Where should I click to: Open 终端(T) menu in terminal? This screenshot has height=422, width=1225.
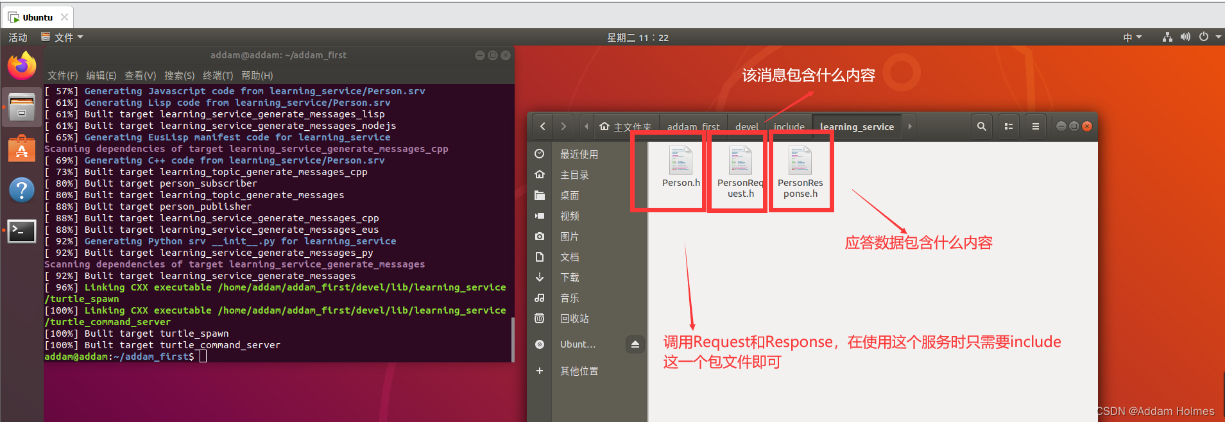(218, 76)
